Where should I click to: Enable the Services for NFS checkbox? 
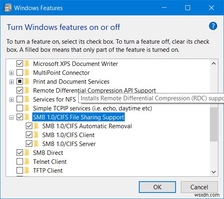(20, 99)
